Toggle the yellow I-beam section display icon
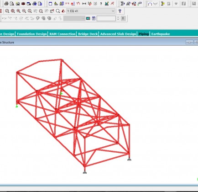 [163, 4]
